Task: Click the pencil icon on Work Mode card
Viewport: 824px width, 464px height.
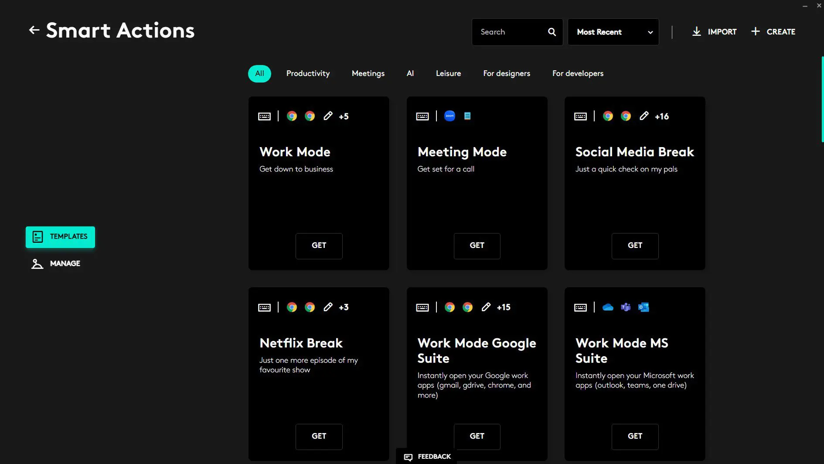Action: tap(328, 116)
